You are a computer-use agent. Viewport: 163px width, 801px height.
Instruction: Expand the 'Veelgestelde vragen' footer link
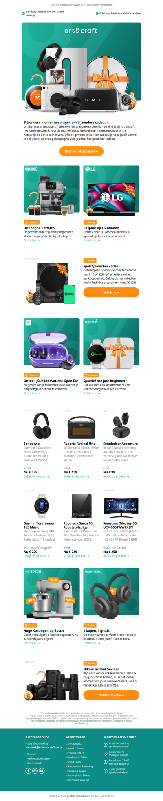coord(37,758)
